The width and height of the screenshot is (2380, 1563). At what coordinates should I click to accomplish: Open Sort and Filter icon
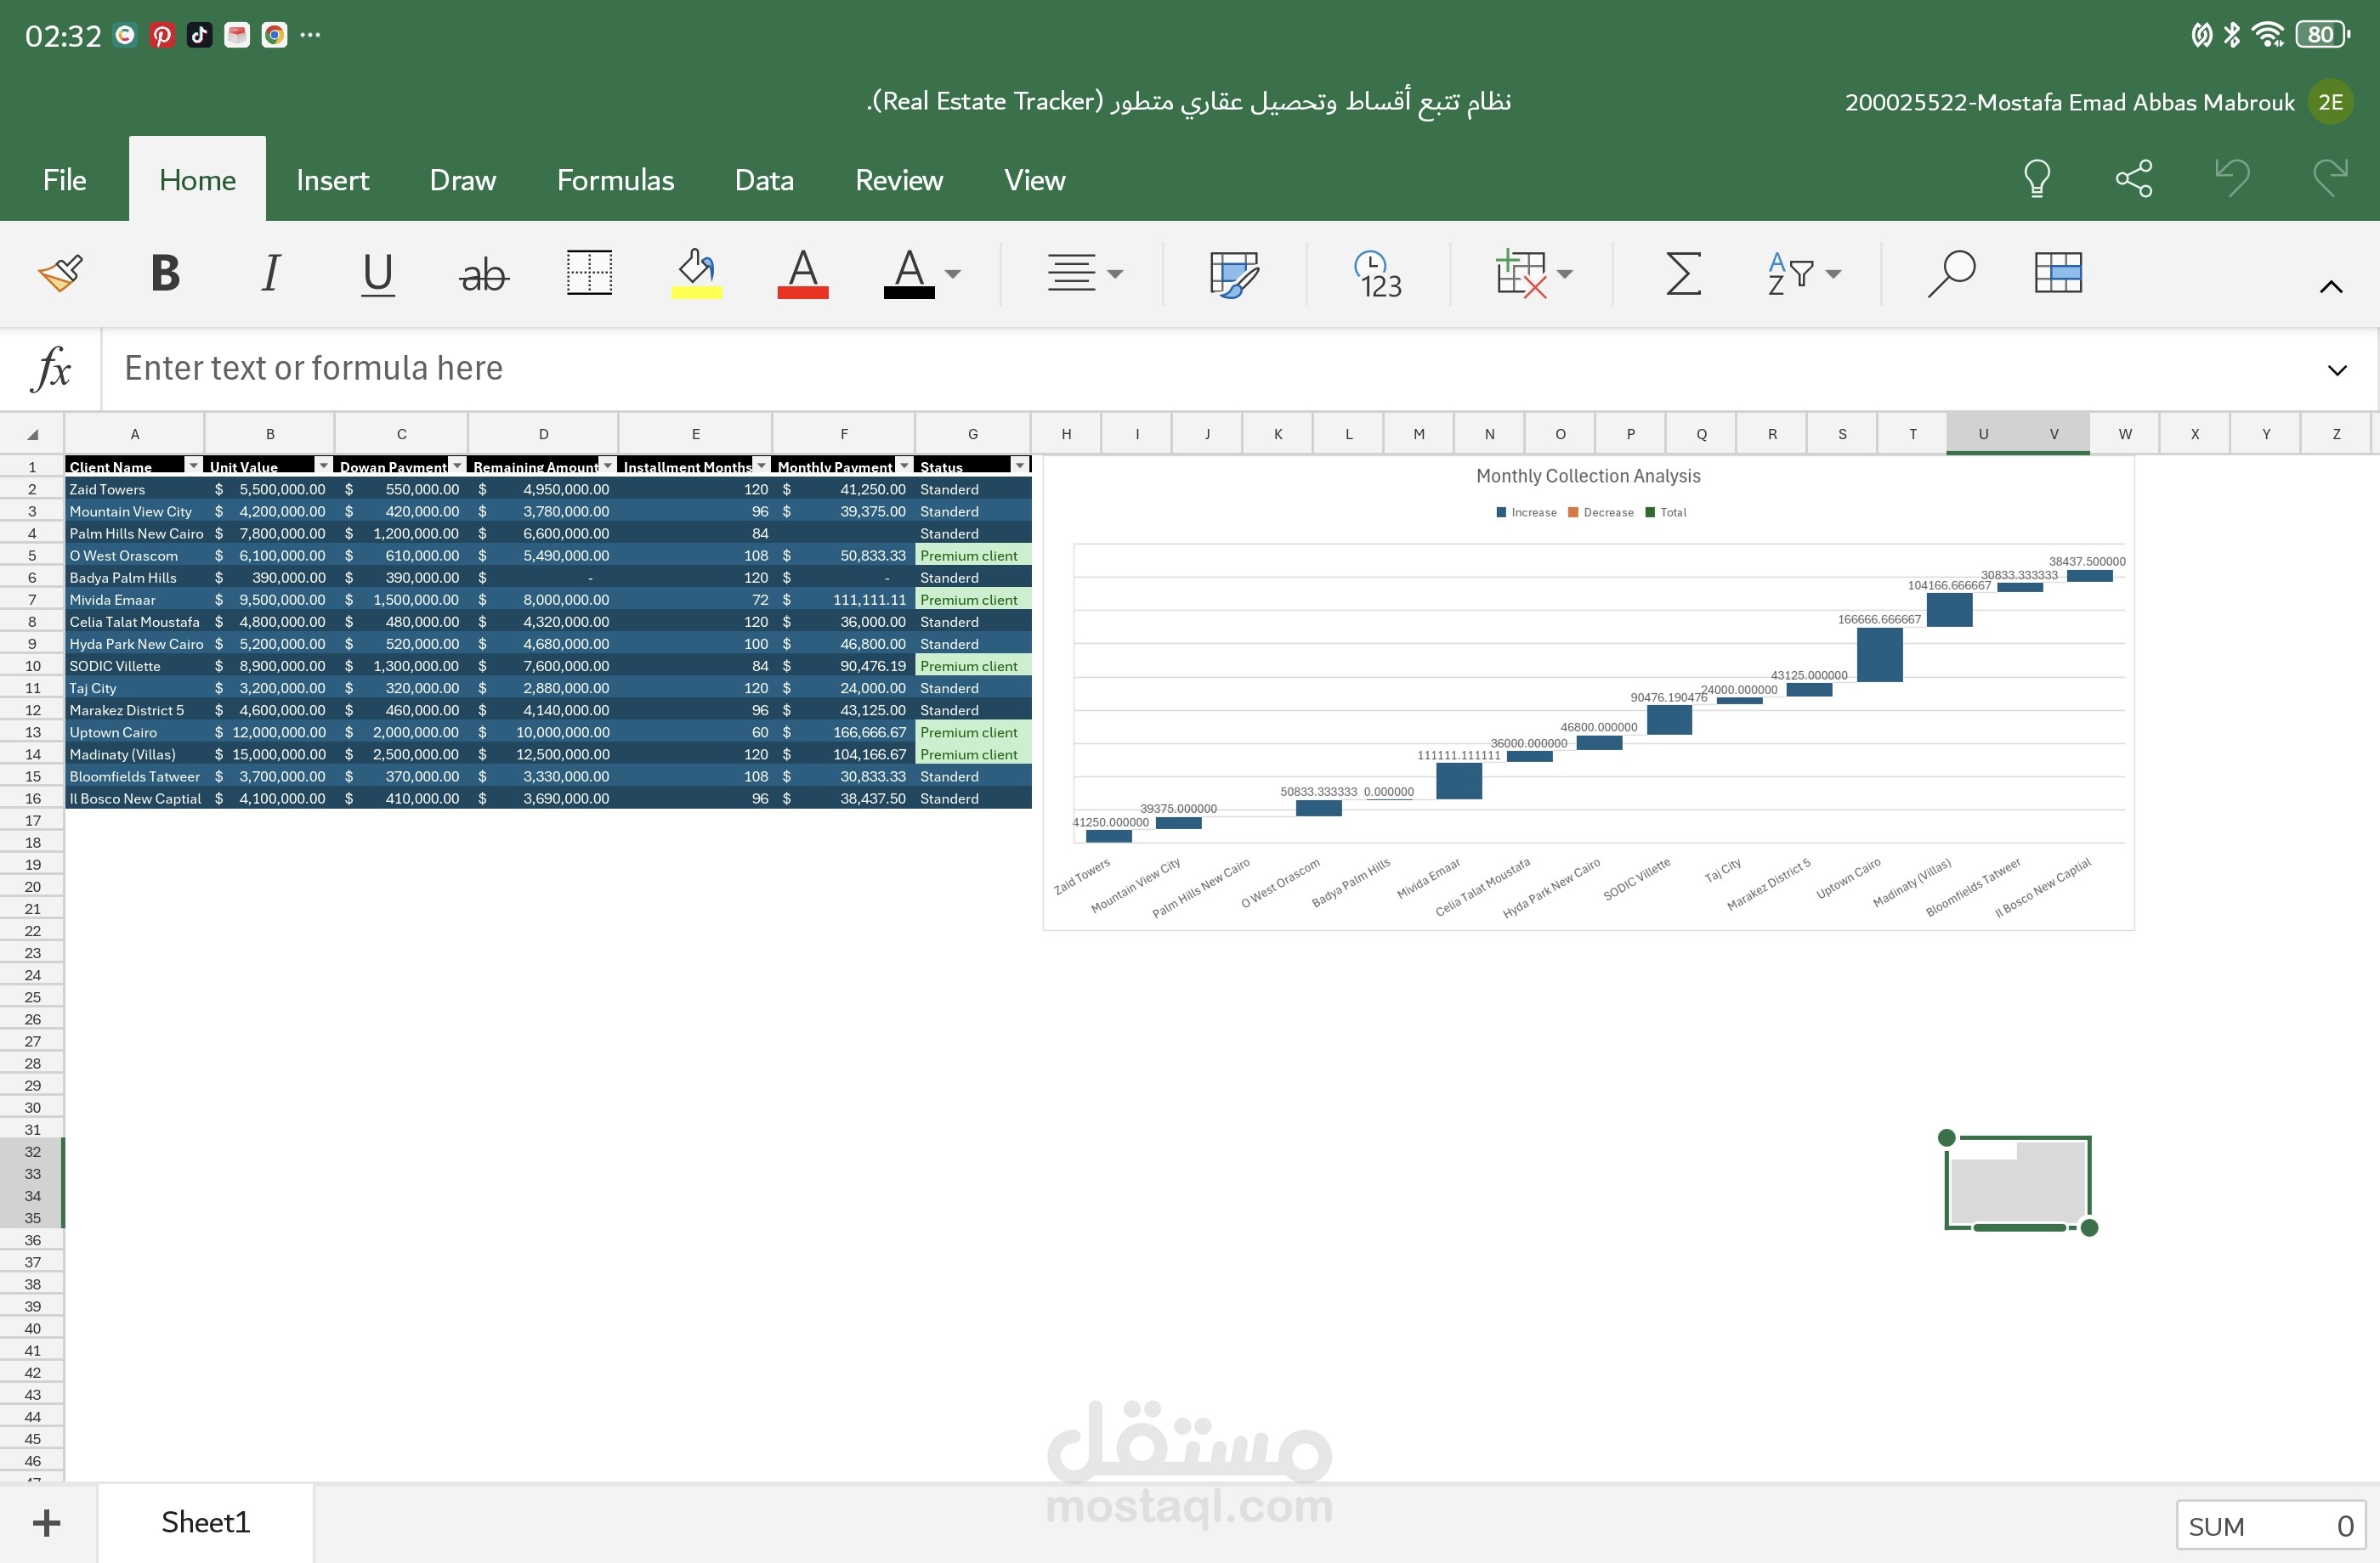[x=1790, y=273]
